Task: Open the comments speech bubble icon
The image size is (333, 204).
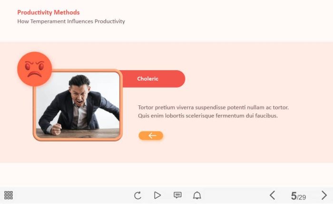Action: point(177,195)
